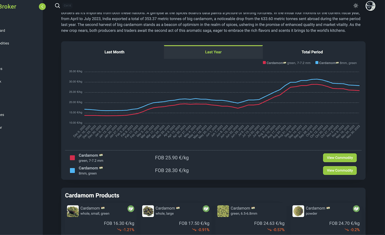The width and height of the screenshot is (385, 235).
Task: Collapse the sidebar with the green chevron button
Action: [x=42, y=6]
